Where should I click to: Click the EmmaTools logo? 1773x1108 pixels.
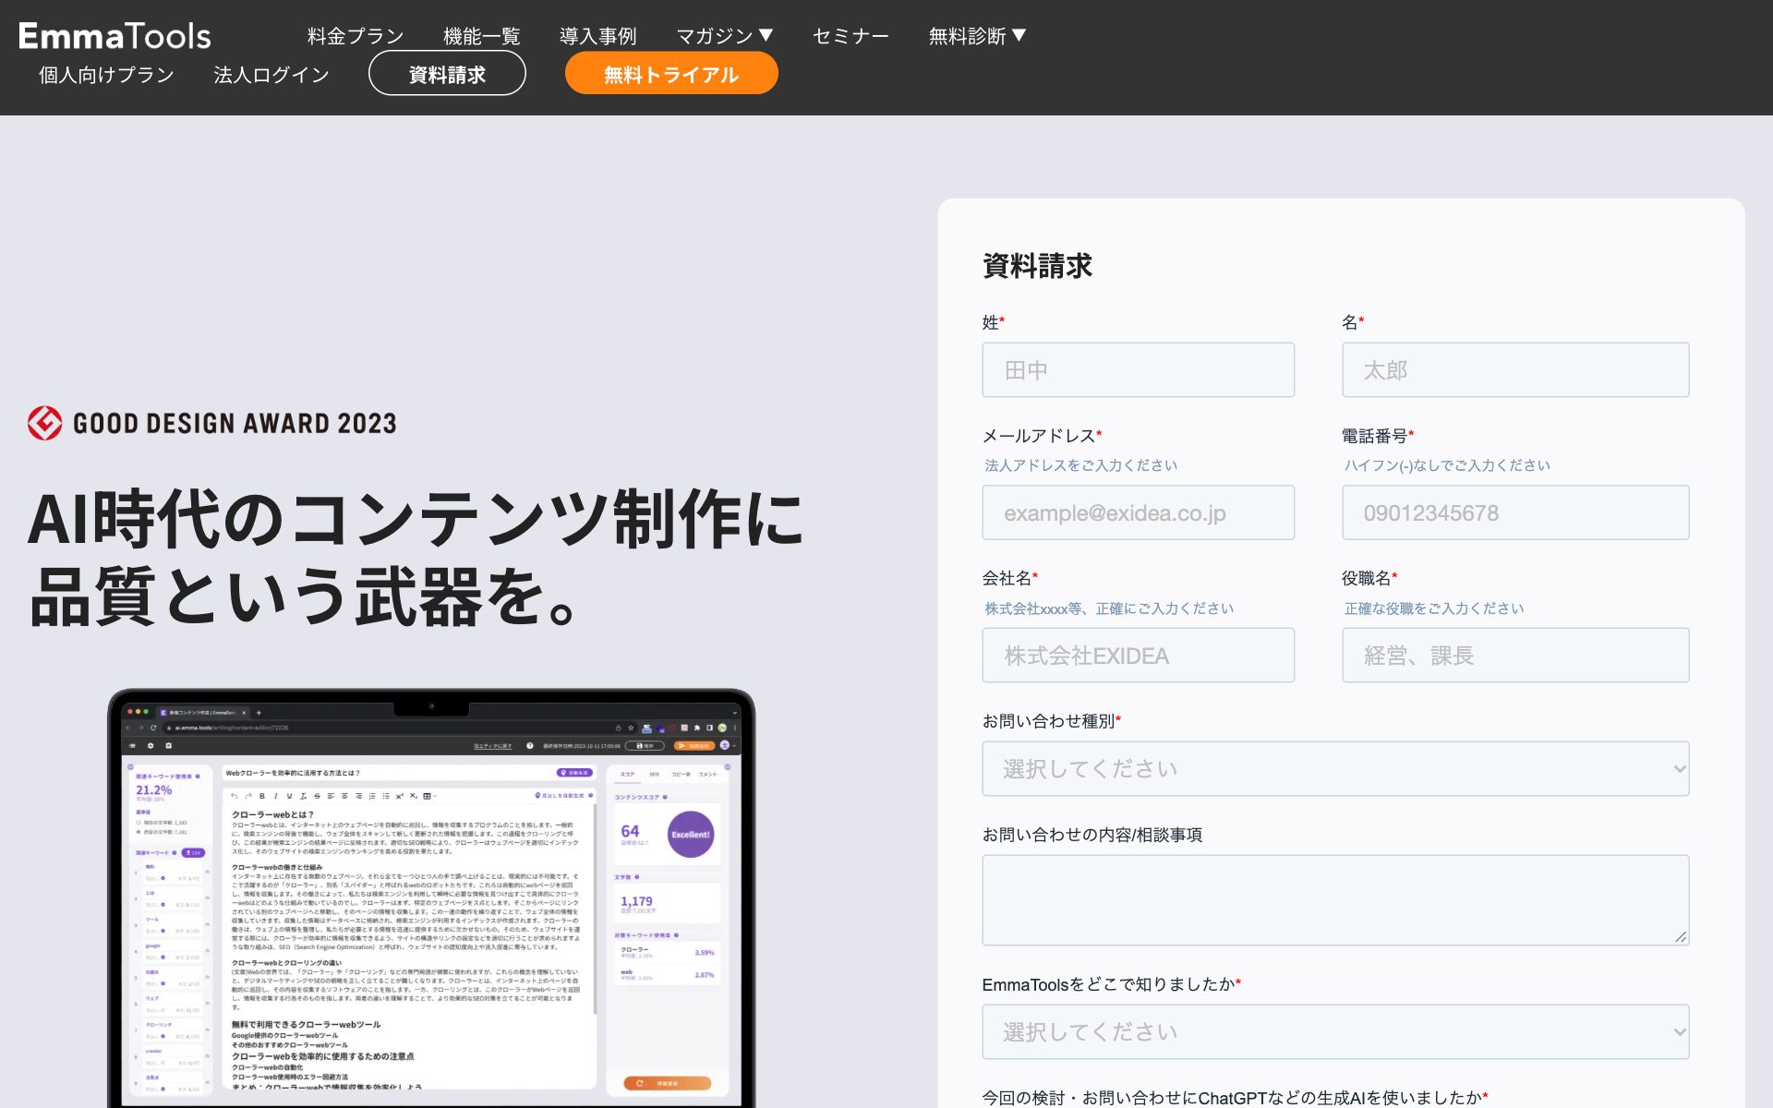(115, 36)
